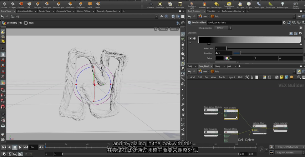Expand the obj path dropdown in Scene View

156,16
